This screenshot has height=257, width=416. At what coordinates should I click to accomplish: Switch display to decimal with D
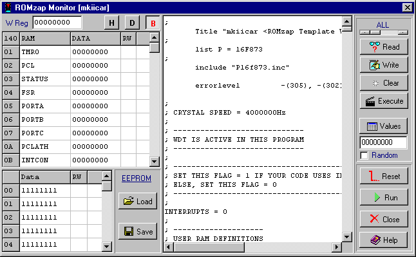pyautogui.click(x=132, y=23)
